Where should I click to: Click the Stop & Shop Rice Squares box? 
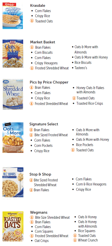pyautogui.click(x=13, y=183)
